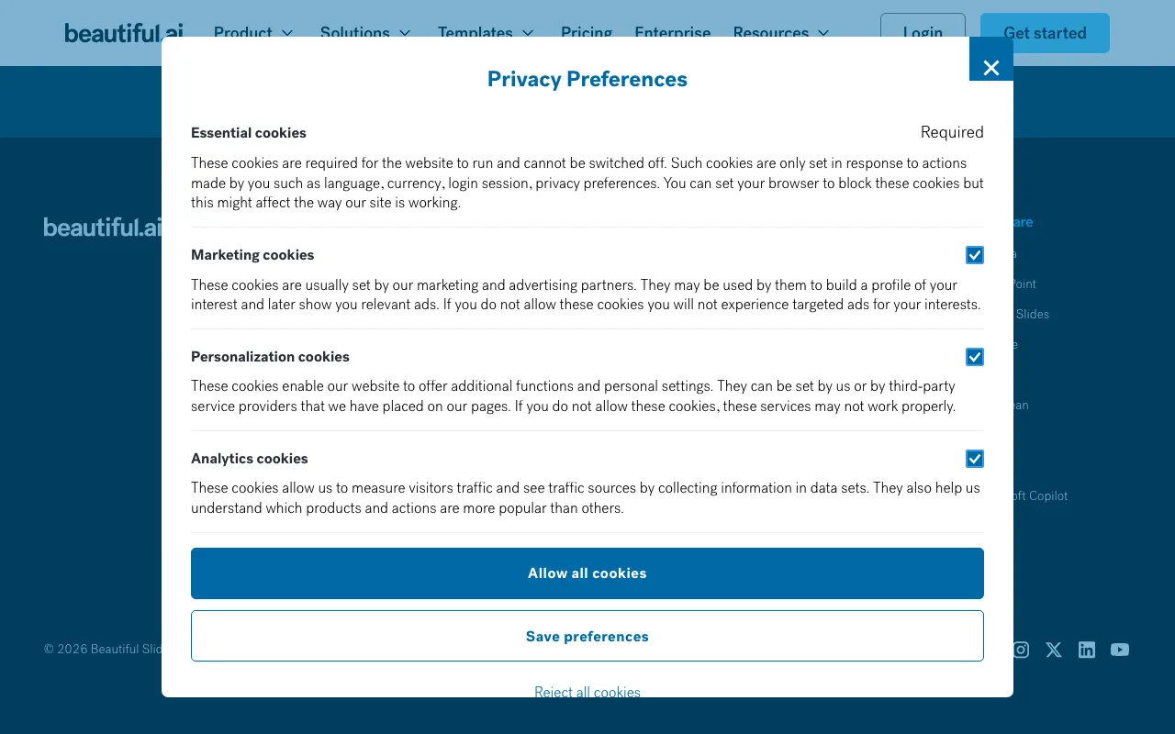Screen dimensions: 1175x734
Task: Open the LinkedIn social icon
Action: [x=1087, y=650]
